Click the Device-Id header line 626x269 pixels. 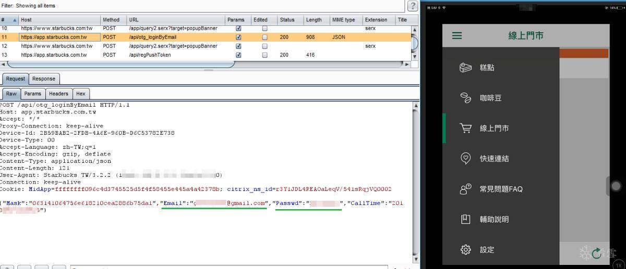click(x=87, y=133)
